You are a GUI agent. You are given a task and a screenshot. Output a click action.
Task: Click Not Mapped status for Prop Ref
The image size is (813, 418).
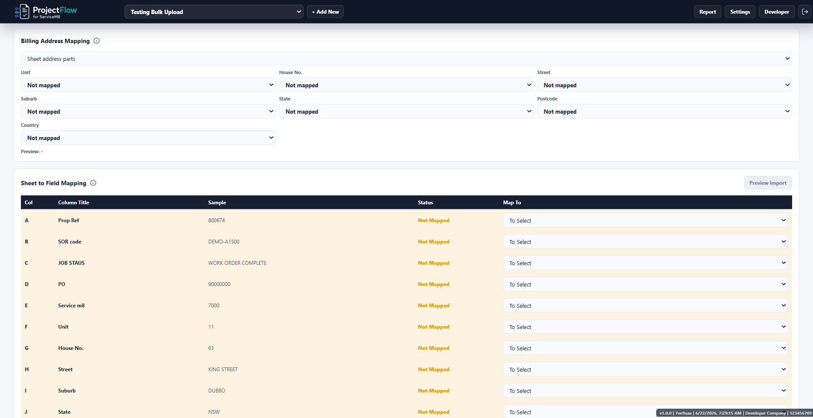[434, 220]
